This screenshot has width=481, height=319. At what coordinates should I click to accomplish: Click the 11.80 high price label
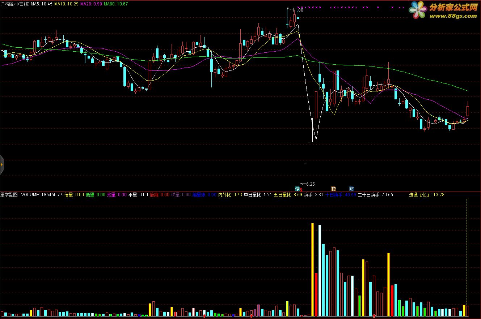[298, 10]
